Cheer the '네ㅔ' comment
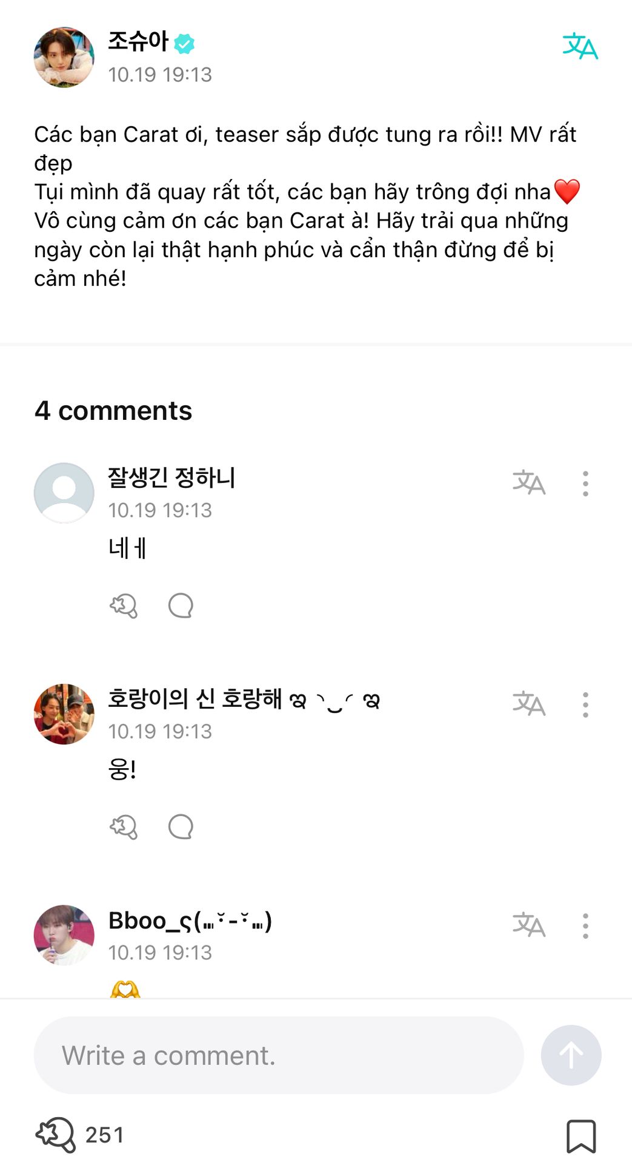This screenshot has width=632, height=1165. [x=124, y=606]
